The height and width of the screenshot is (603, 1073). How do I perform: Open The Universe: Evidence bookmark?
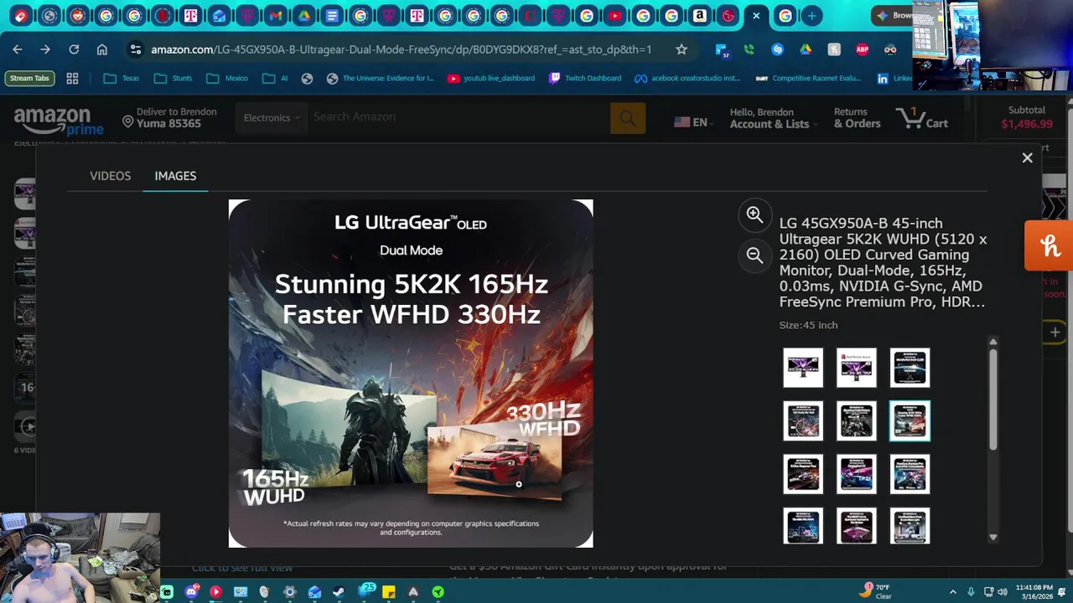tap(381, 78)
